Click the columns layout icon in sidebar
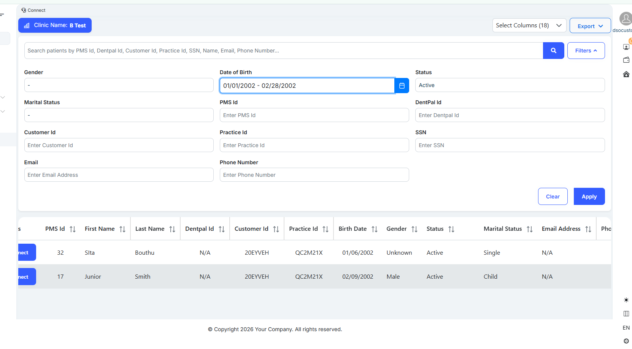The width and height of the screenshot is (632, 349). pyautogui.click(x=626, y=314)
